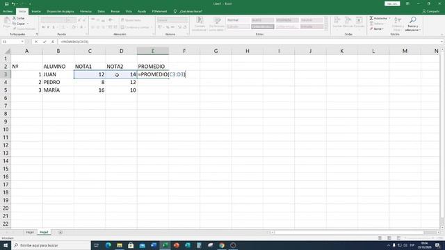Save the workbook from Quick Access toolbar
The width and height of the screenshot is (445, 250).
[x=6, y=4]
